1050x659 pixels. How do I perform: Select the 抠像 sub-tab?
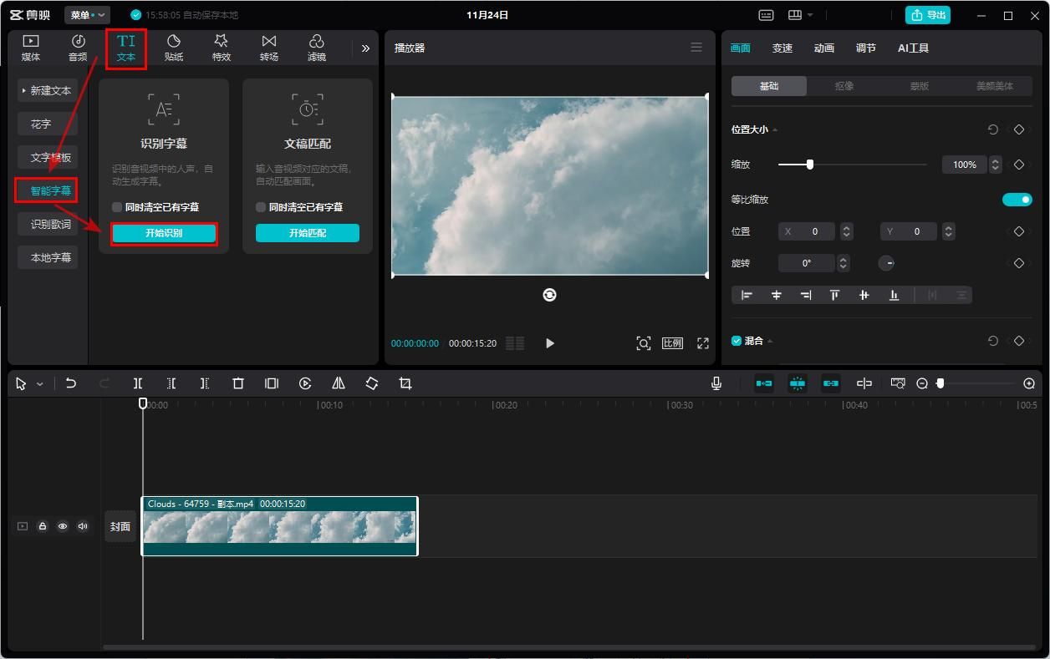pyautogui.click(x=844, y=86)
